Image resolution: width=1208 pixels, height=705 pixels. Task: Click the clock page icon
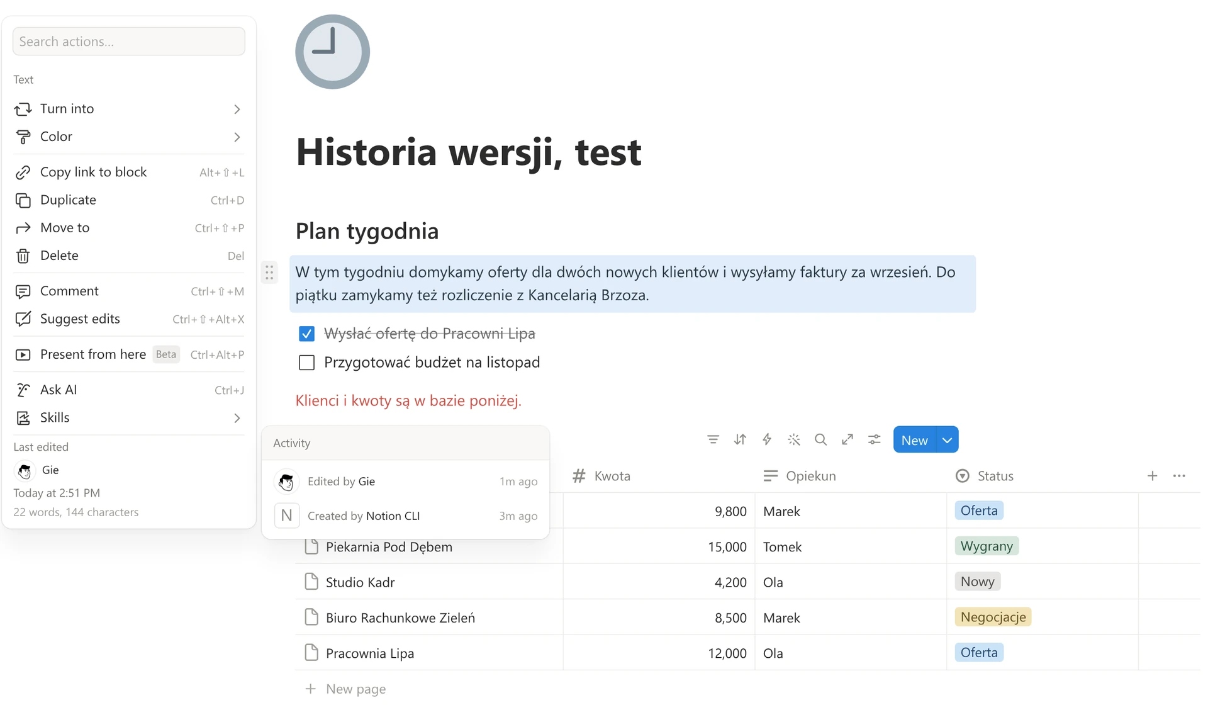[x=332, y=52]
